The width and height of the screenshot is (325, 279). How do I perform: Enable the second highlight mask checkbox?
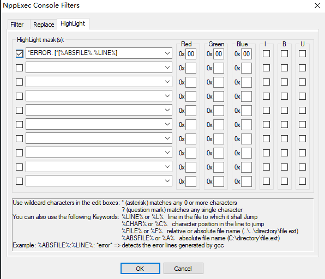19,68
